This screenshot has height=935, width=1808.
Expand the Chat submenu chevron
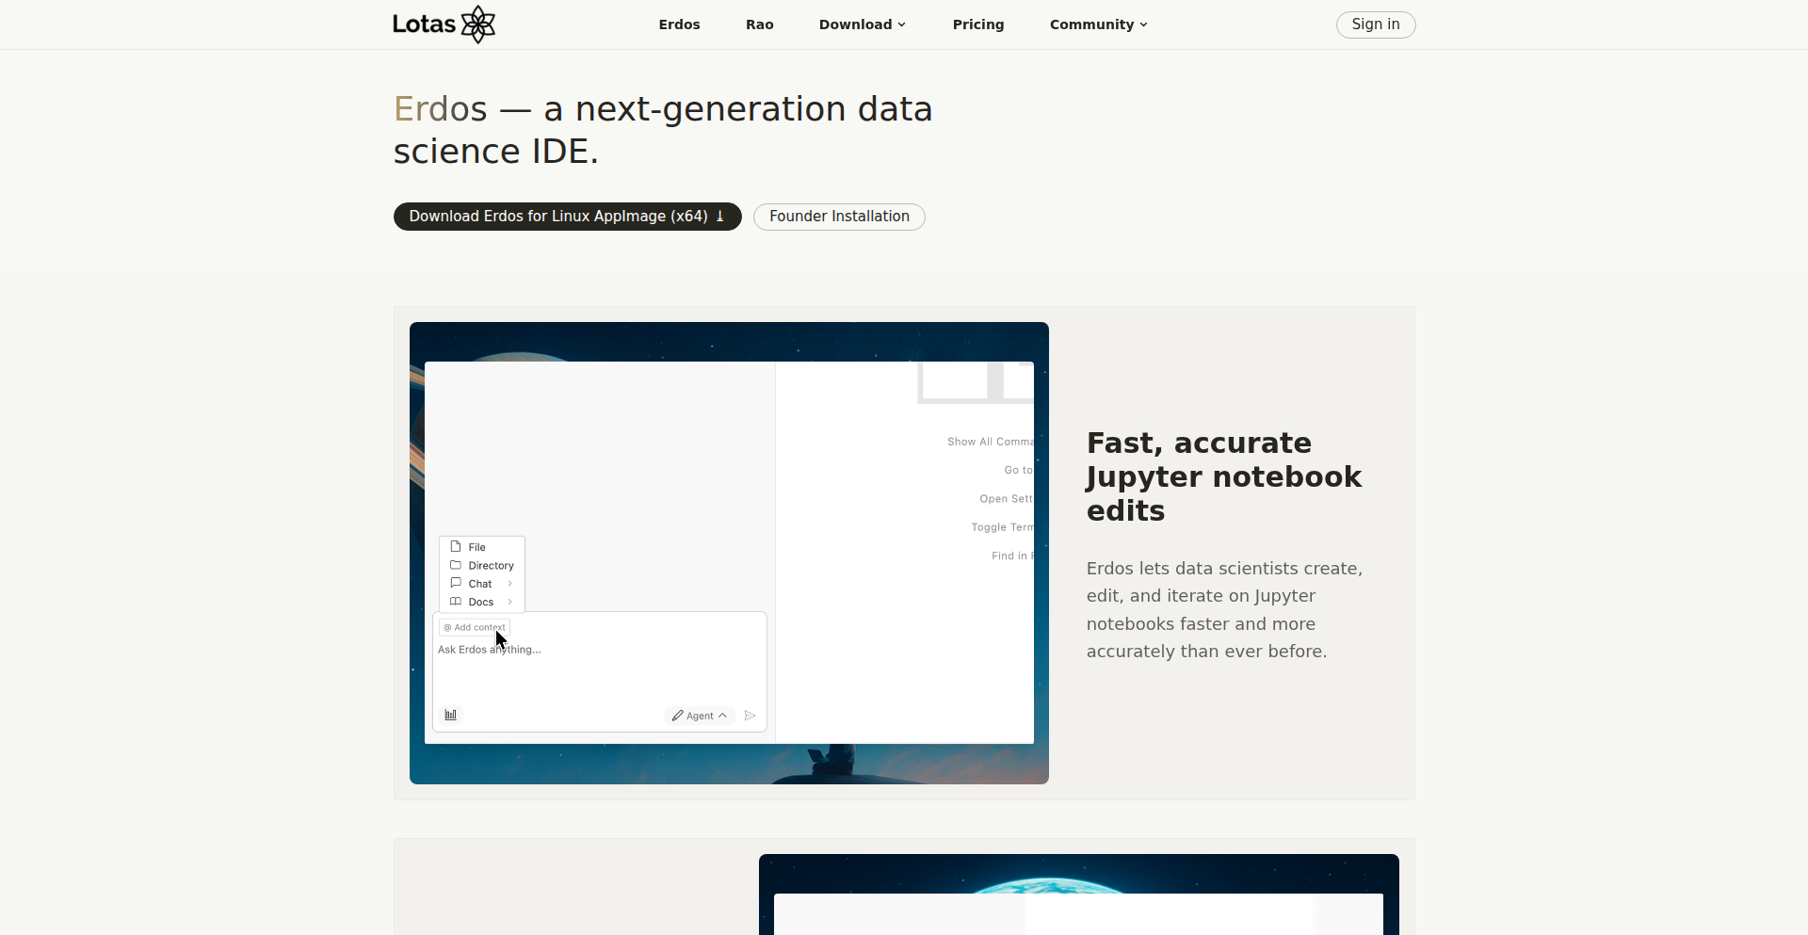(510, 584)
